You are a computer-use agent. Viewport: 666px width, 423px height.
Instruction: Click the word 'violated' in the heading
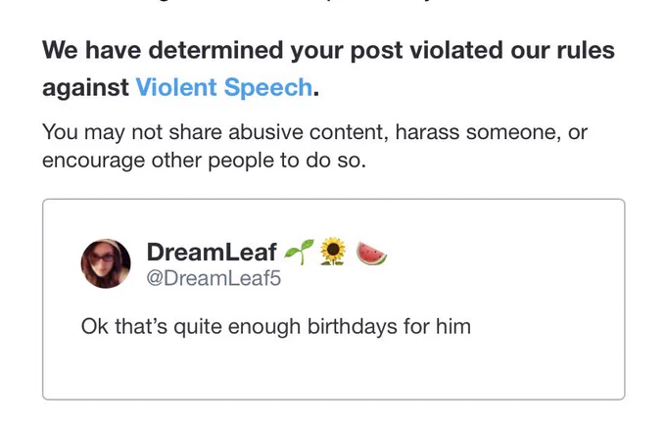click(456, 50)
